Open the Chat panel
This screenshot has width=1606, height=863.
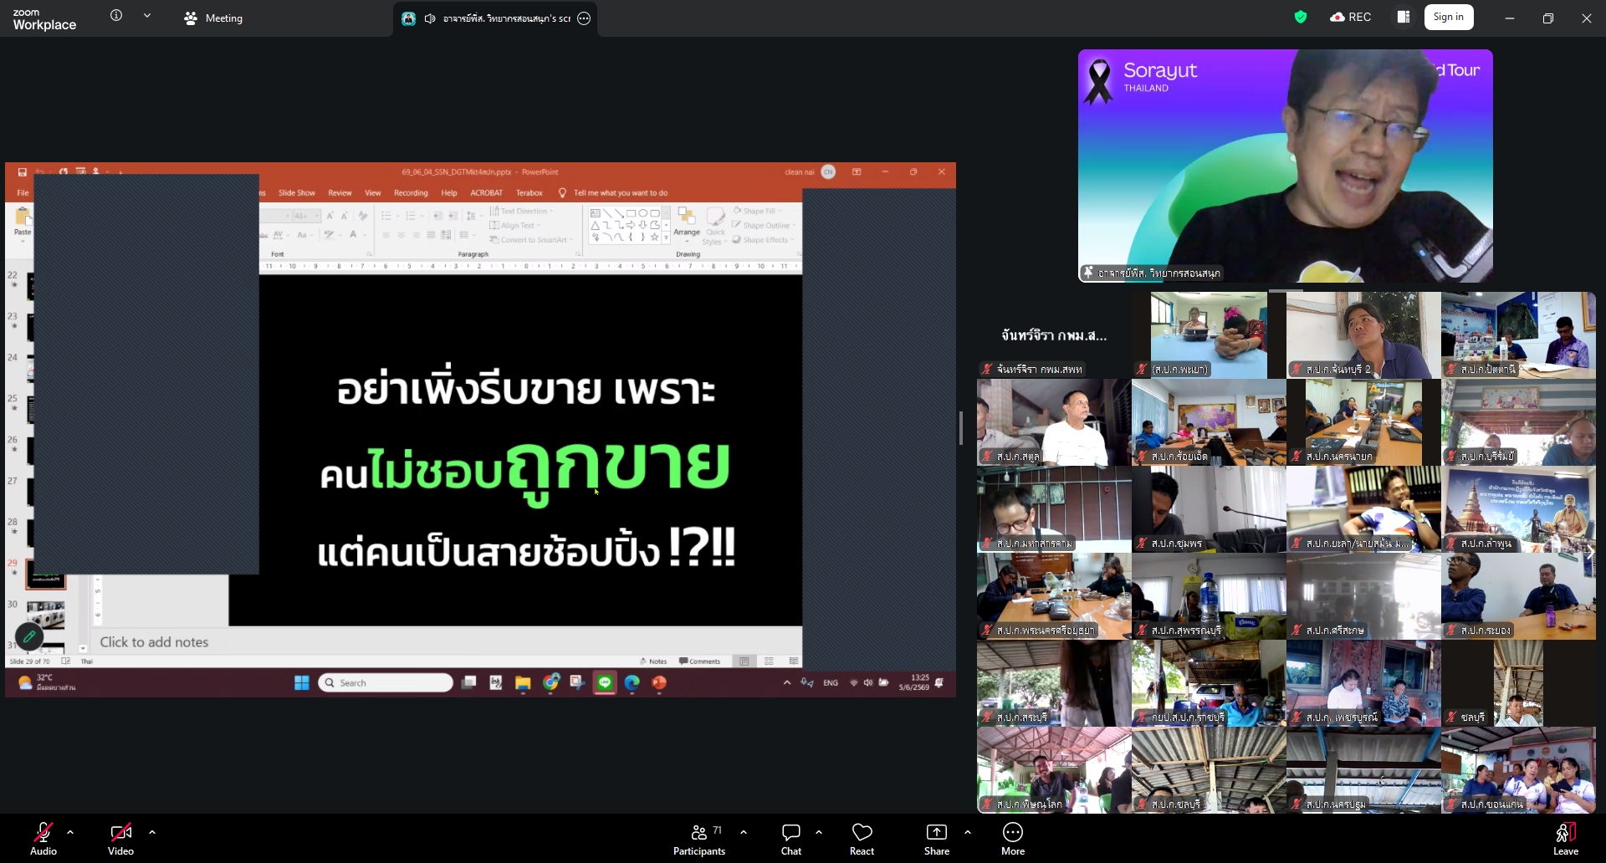(x=791, y=839)
